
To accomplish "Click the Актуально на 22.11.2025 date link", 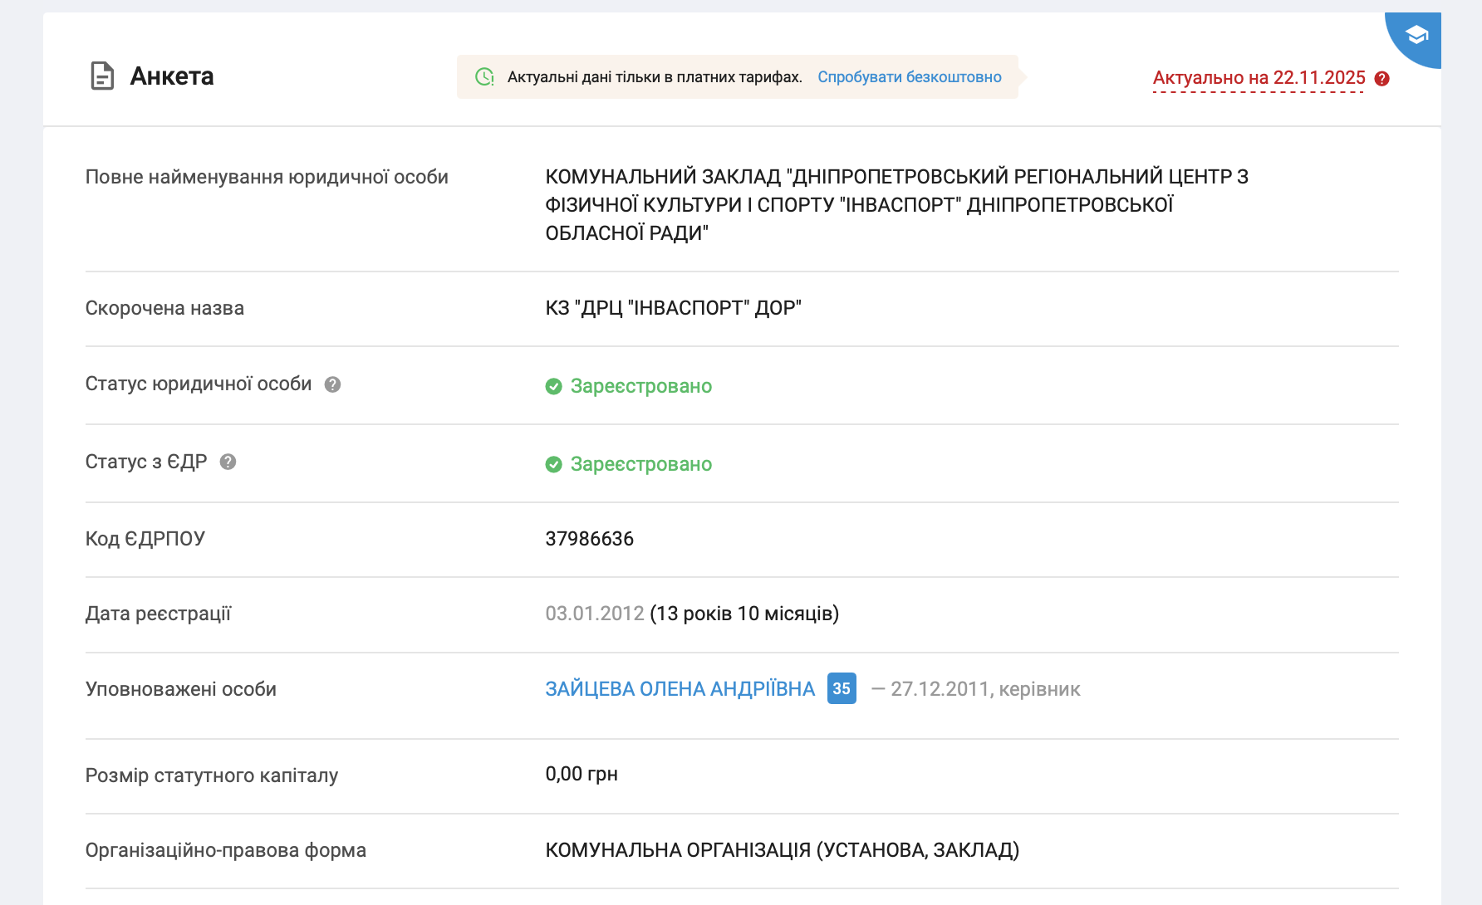I will pyautogui.click(x=1258, y=78).
